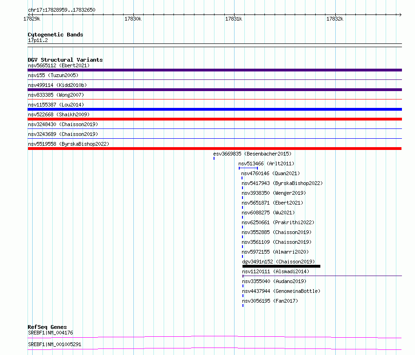
Task: Click the magenta SREBF1 NM_004176 transcript line
Action: click(214, 337)
